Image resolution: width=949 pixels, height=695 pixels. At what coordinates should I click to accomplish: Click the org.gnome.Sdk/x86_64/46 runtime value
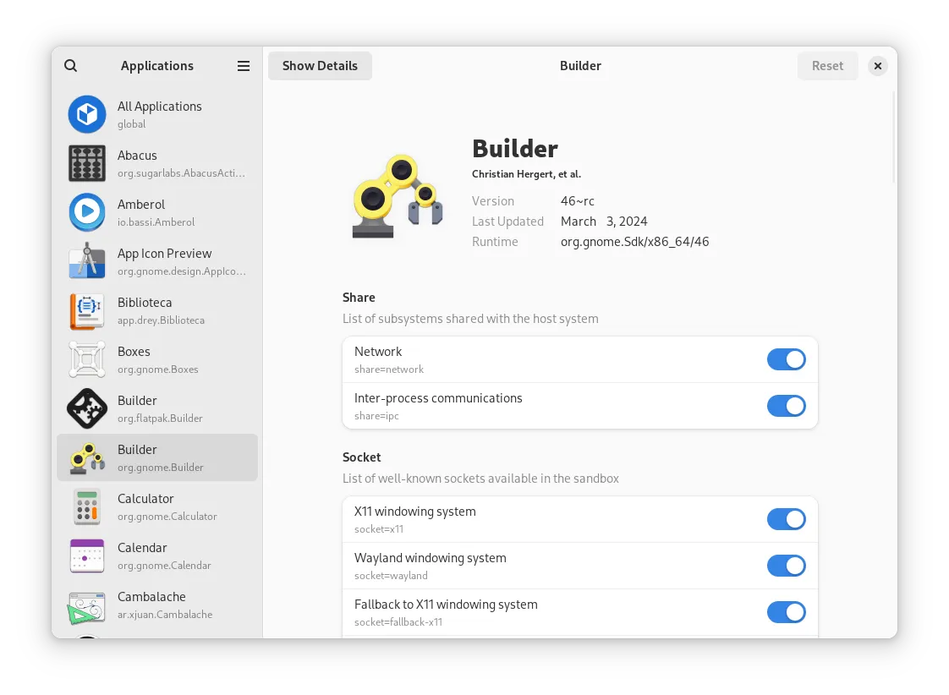(635, 241)
